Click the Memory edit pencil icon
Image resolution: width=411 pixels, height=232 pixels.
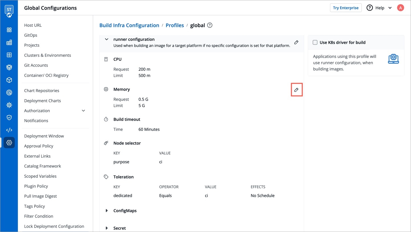296,90
